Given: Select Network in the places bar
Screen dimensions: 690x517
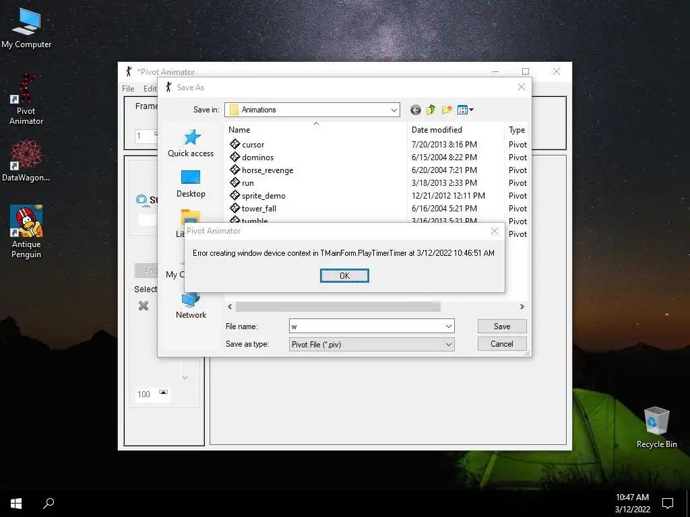Looking at the screenshot, I should click(191, 305).
